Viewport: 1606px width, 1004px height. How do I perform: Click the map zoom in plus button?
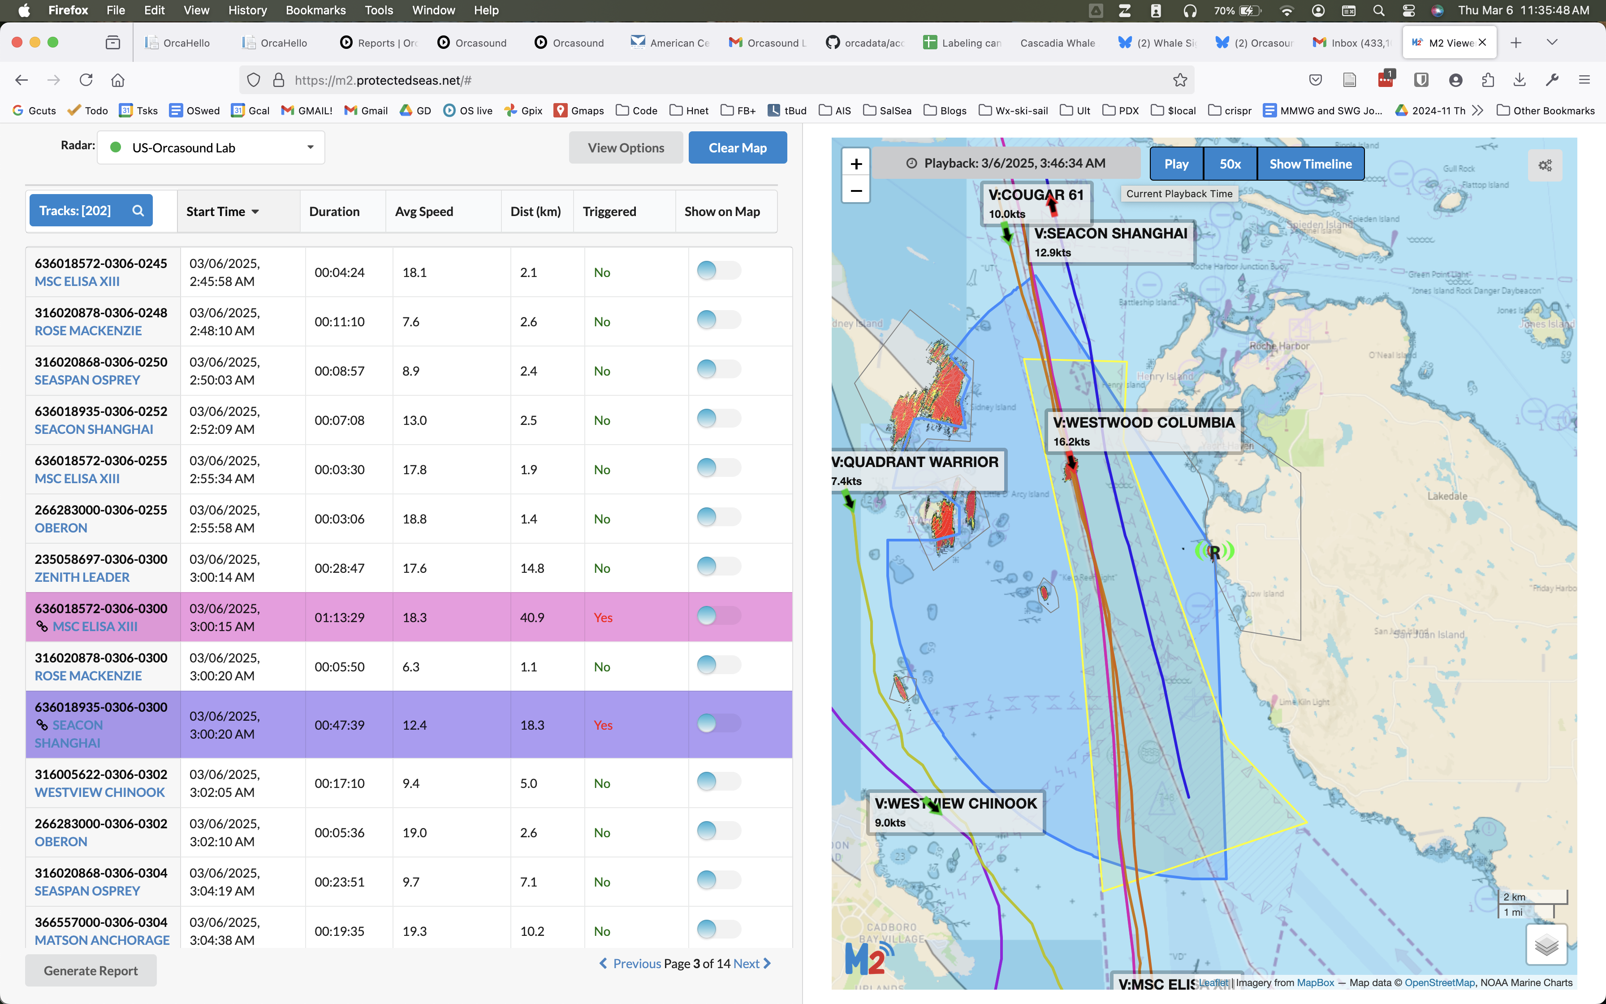click(856, 164)
